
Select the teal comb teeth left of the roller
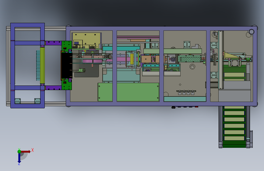(x=38, y=65)
